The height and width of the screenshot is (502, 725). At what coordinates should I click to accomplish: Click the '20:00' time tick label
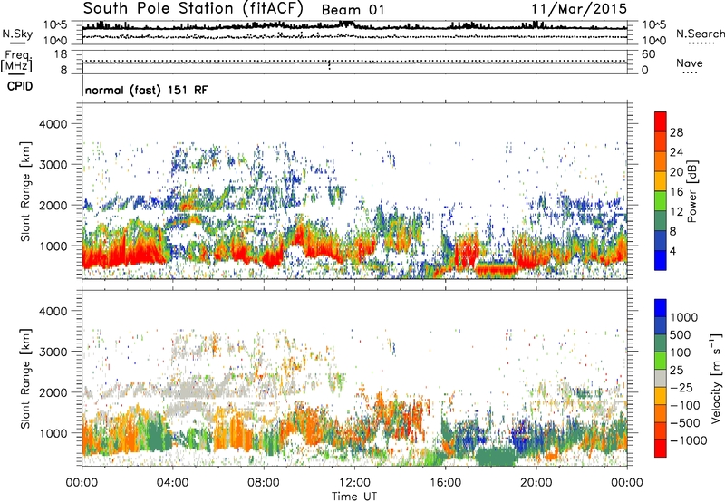coord(536,483)
